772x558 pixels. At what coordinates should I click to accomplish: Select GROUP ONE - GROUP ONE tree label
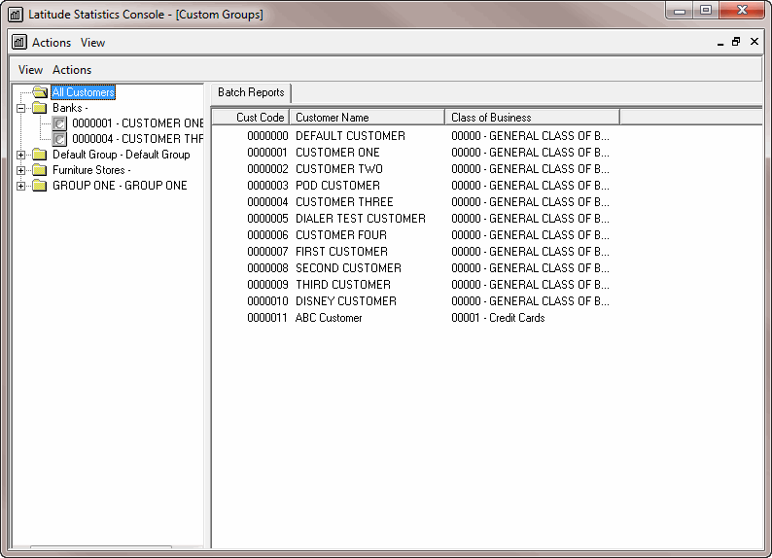tap(120, 186)
